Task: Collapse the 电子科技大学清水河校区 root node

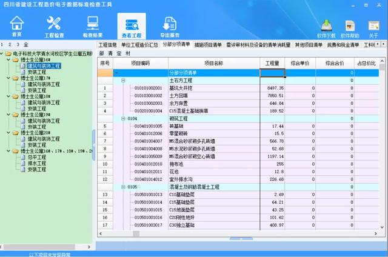Action: pos(1,53)
